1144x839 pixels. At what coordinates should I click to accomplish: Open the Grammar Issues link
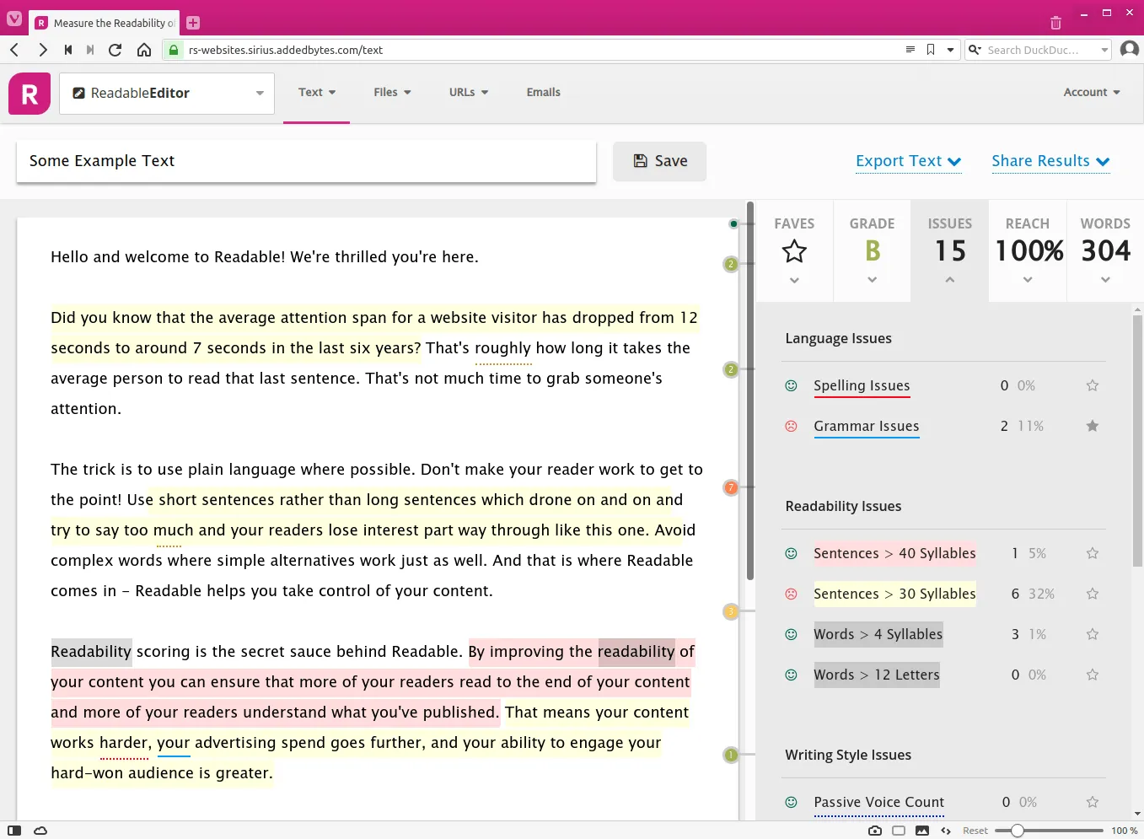click(867, 426)
